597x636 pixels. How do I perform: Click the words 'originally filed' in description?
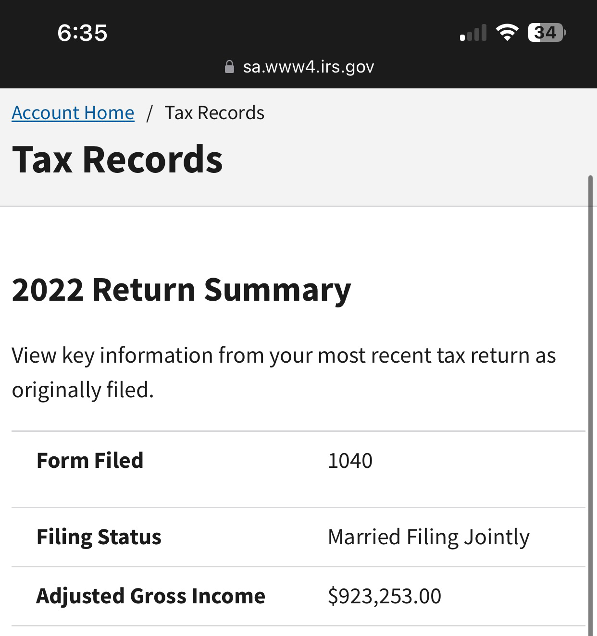tap(82, 390)
